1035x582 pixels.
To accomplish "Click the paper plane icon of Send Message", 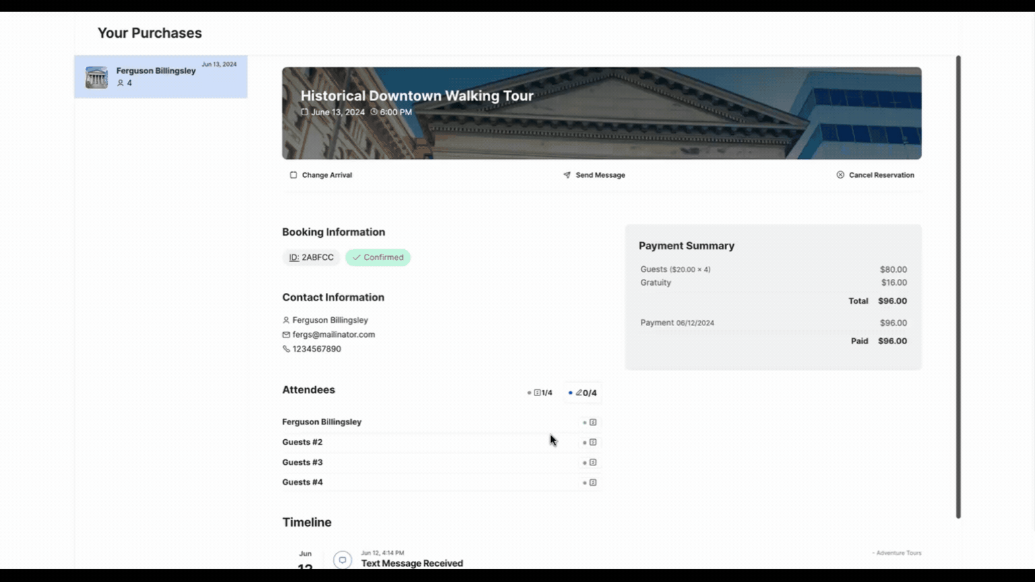I will pyautogui.click(x=567, y=175).
